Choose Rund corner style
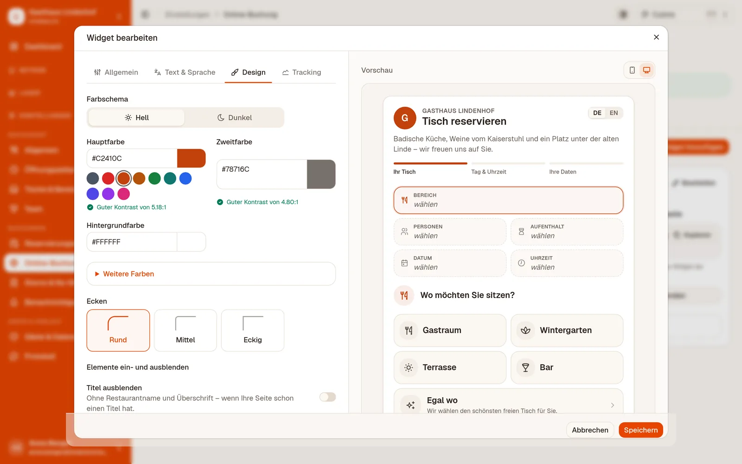 (118, 330)
